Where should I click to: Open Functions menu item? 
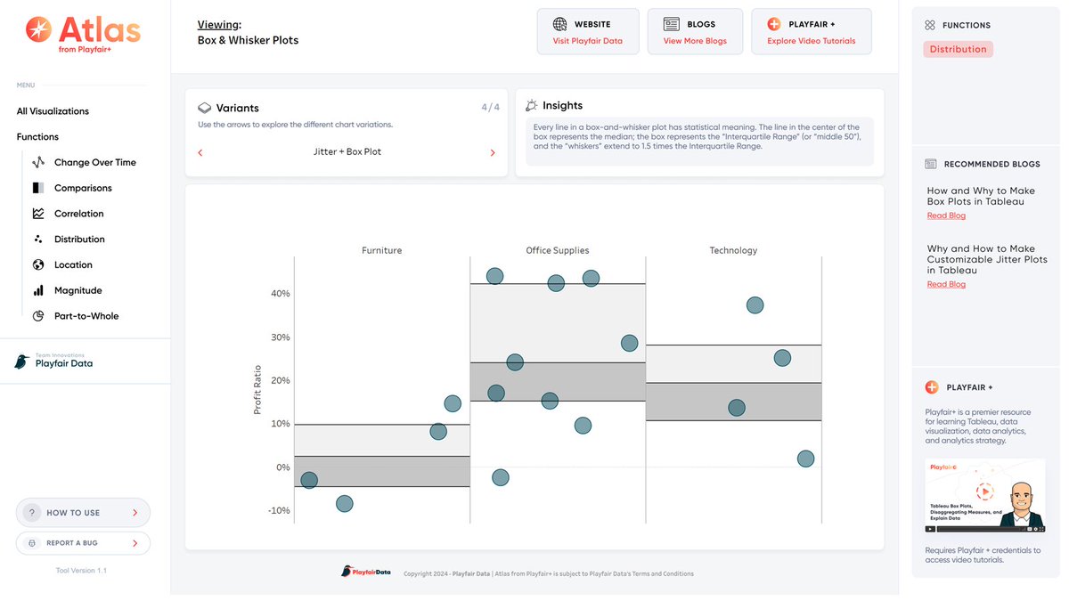37,137
